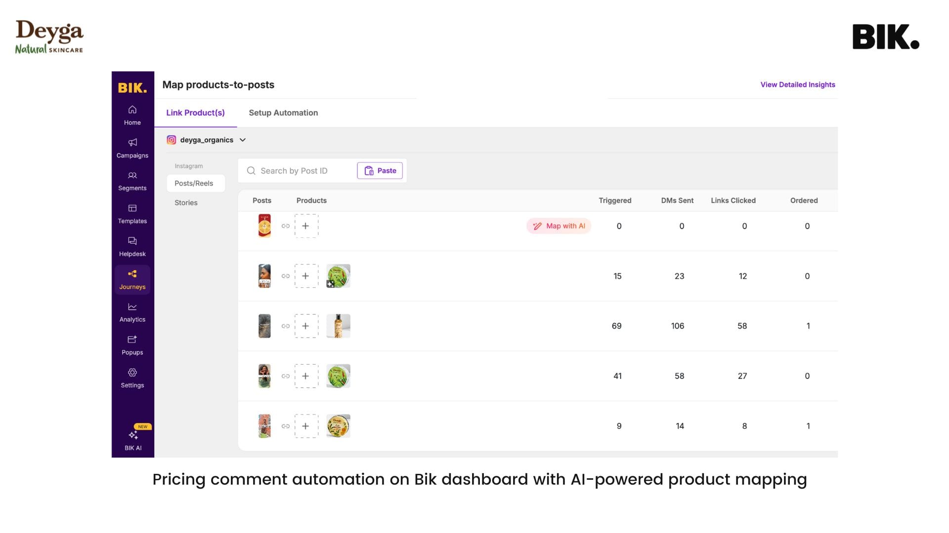The height and width of the screenshot is (533, 949).
Task: Click DMs Sent value 23
Action: tap(680, 276)
